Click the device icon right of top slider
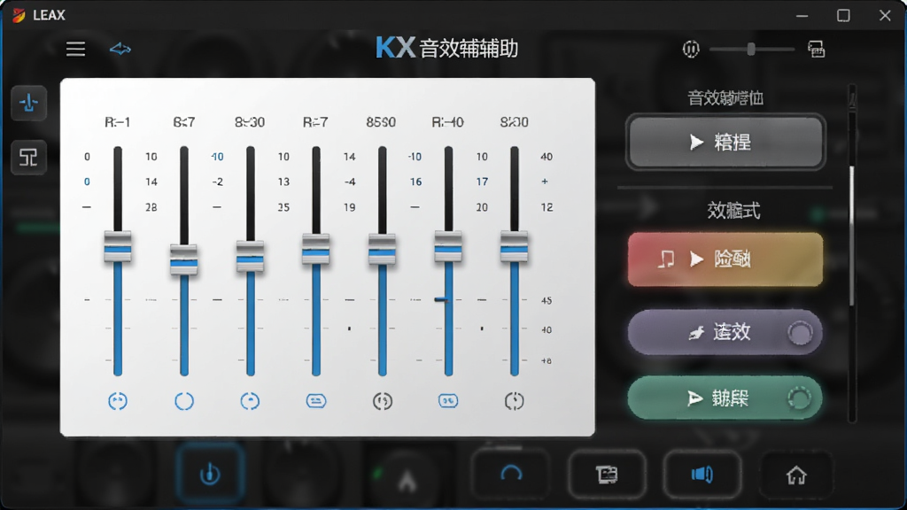 pyautogui.click(x=816, y=50)
